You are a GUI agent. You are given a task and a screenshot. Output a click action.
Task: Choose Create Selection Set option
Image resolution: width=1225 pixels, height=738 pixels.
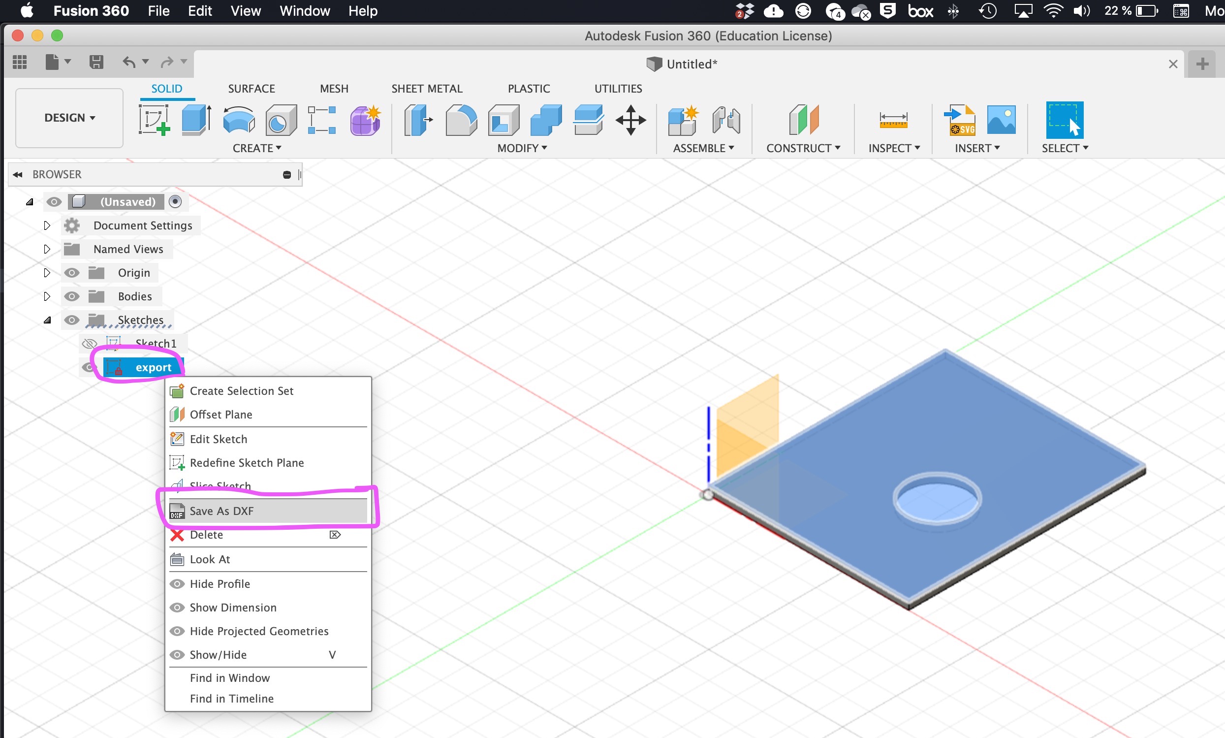click(268, 391)
